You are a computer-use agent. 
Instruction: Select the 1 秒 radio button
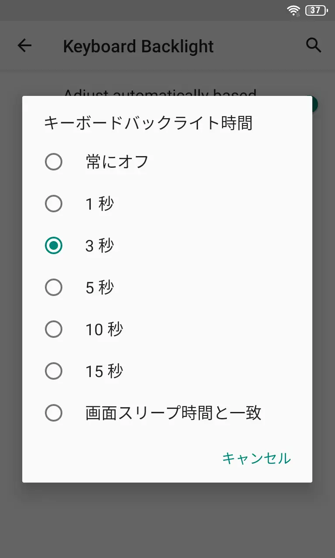coord(54,204)
